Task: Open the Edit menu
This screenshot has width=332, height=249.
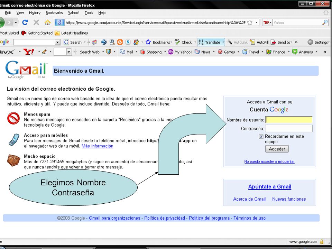Action: tap(8, 13)
